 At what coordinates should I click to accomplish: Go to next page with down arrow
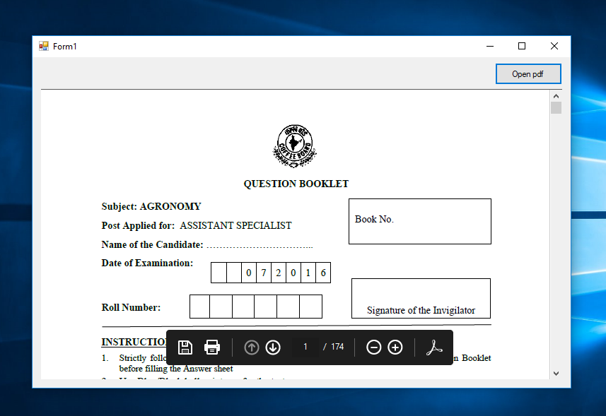click(273, 347)
